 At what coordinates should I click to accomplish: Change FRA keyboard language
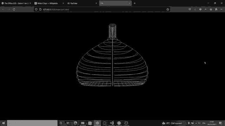pyautogui.click(x=204, y=123)
